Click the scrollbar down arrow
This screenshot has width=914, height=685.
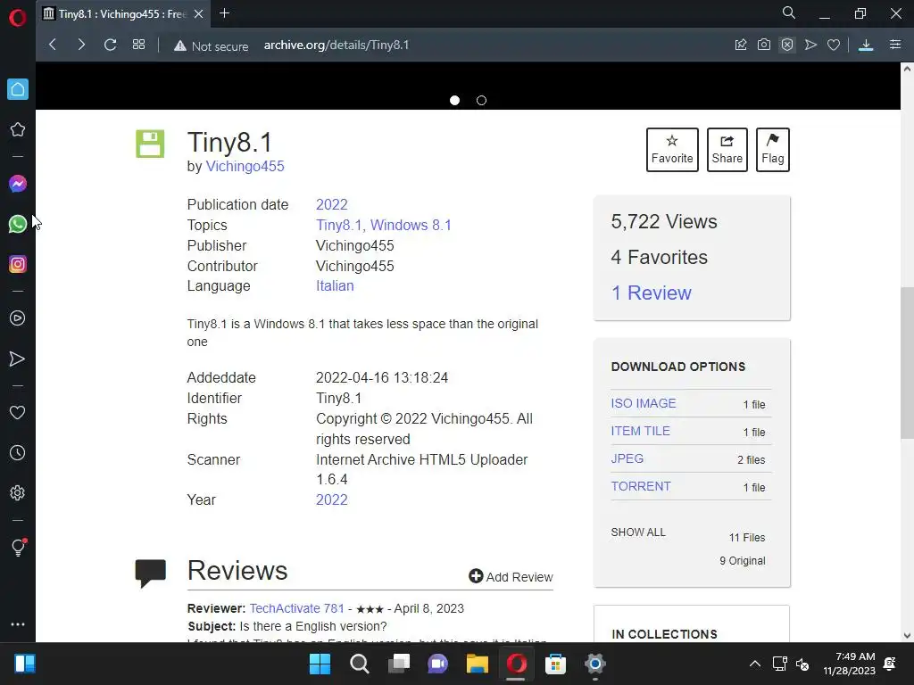[x=907, y=635]
